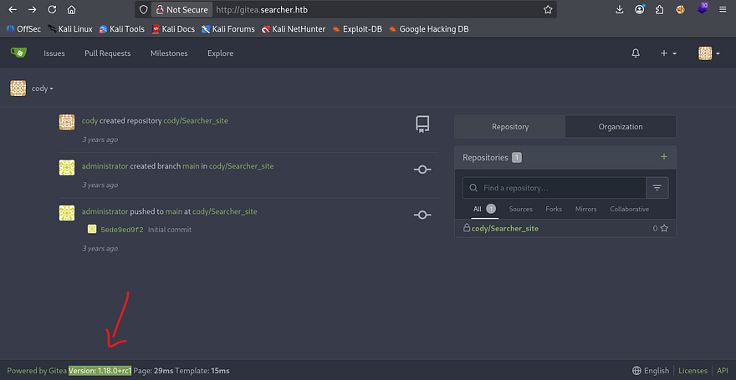
Task: Bookmark this page with star icon
Action: 548,10
